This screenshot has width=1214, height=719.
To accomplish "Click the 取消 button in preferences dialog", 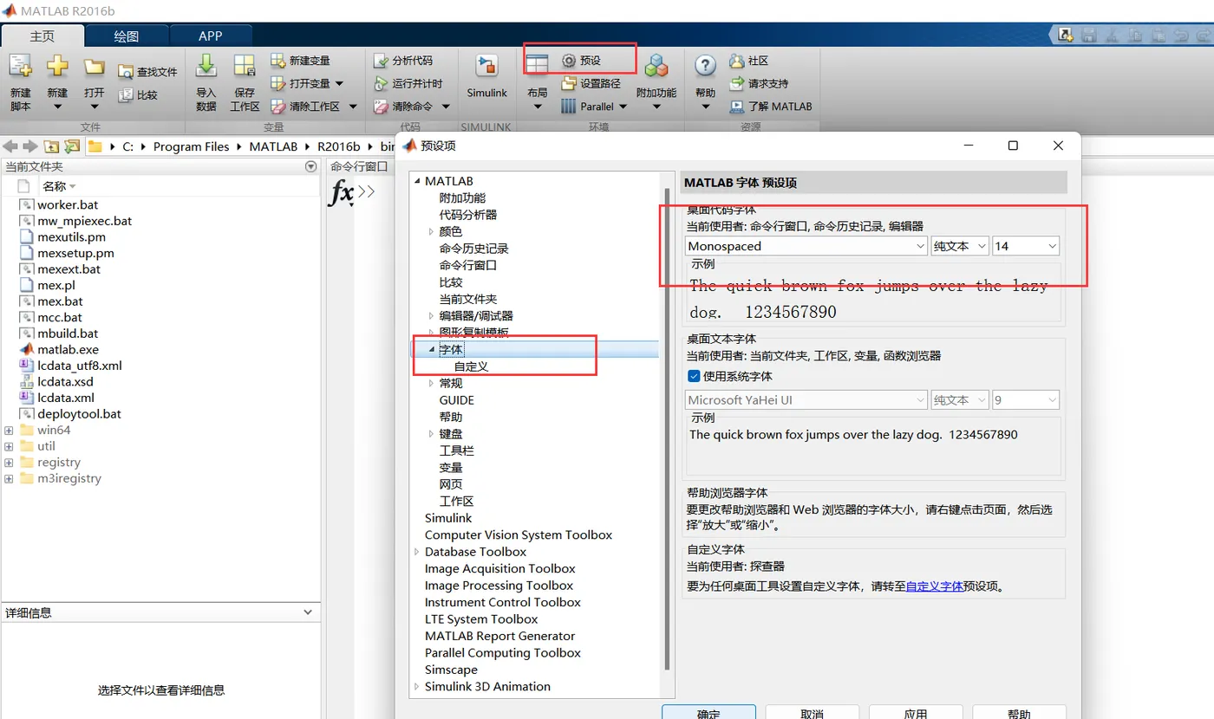I will pos(813,713).
